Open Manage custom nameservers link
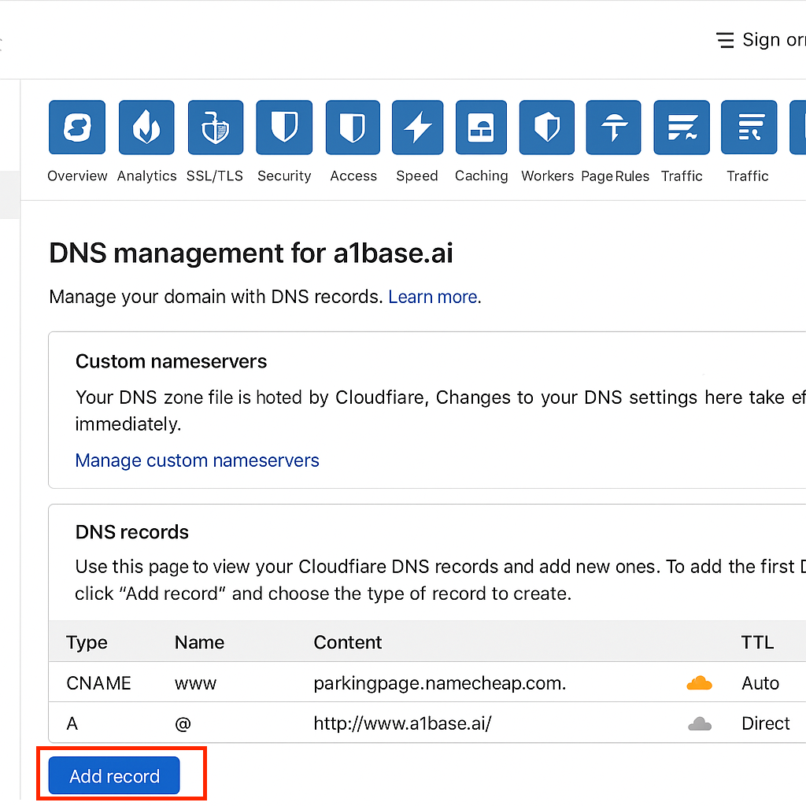 (198, 460)
